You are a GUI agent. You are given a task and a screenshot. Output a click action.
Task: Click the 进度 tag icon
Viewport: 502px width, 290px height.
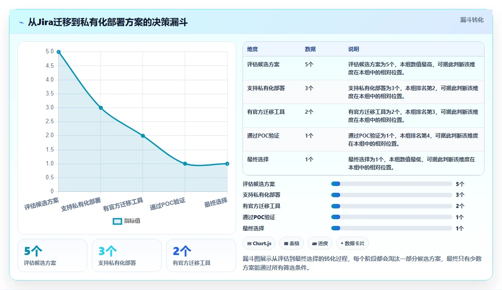(x=314, y=243)
